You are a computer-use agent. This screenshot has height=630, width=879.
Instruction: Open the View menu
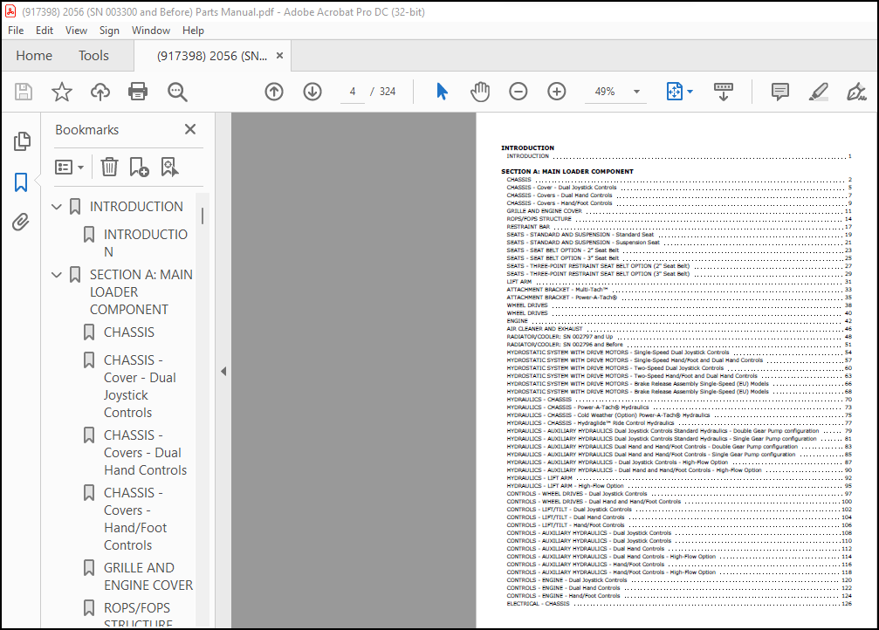76,31
